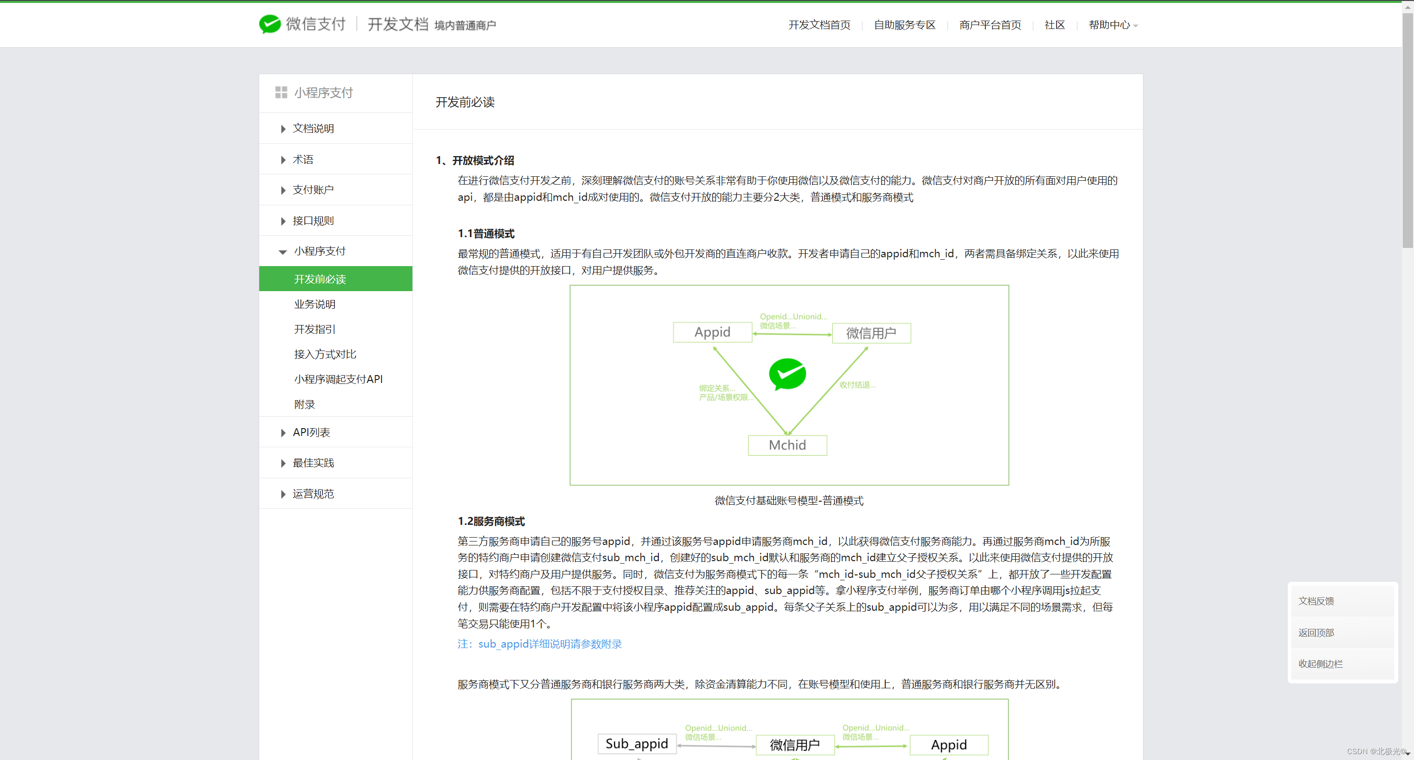Click the 帮助中心 dropdown arrow
1414x760 pixels.
tap(1136, 26)
